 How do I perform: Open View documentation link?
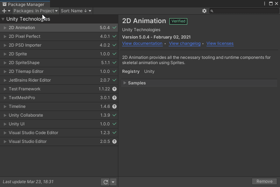pyautogui.click(x=142, y=43)
